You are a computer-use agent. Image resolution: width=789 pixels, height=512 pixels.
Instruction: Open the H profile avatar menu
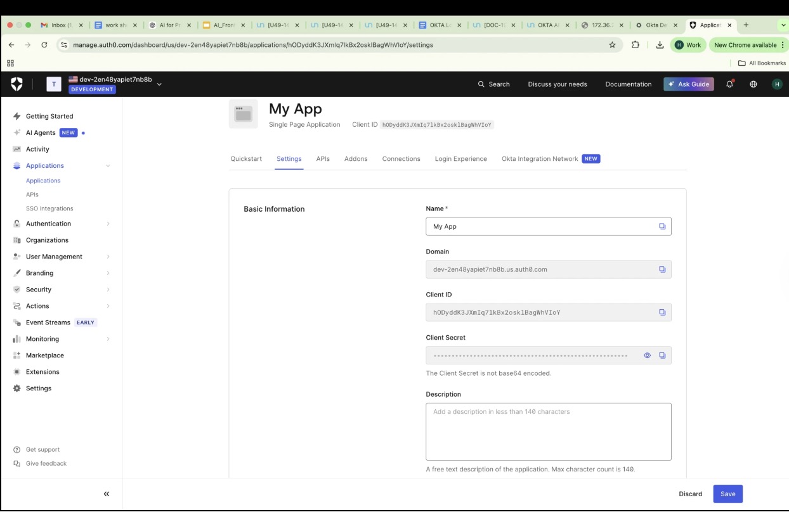(x=777, y=83)
